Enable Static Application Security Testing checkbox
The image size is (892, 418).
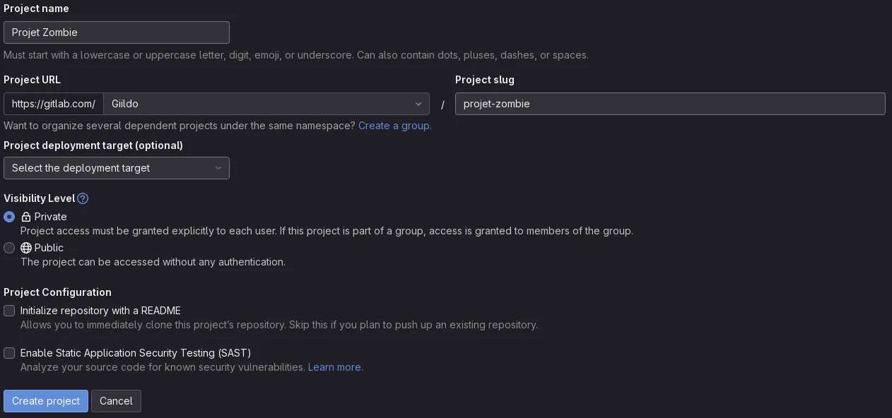click(9, 353)
